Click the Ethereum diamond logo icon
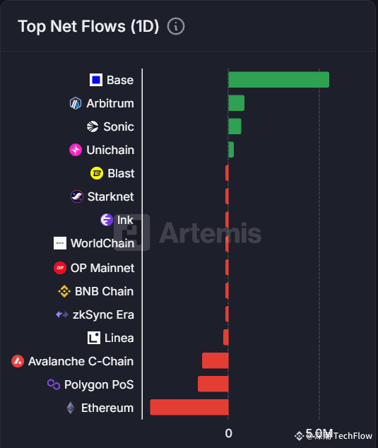The width and height of the screenshot is (378, 448). (x=71, y=408)
